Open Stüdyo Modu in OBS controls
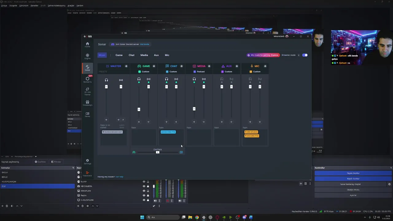This screenshot has width=393, height=221. (353, 190)
